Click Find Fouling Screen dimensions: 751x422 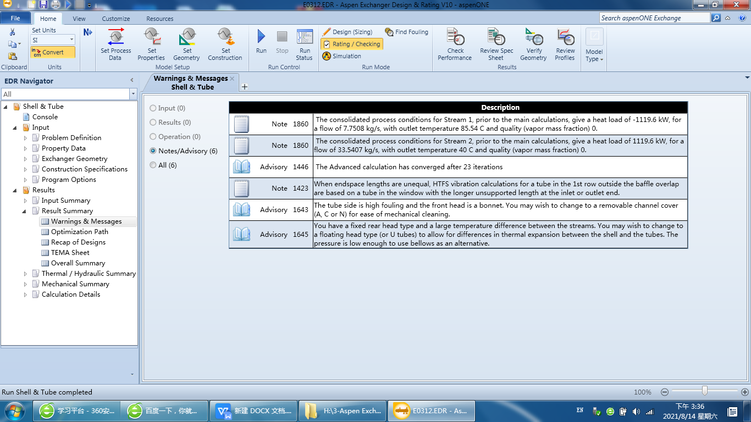coord(406,32)
